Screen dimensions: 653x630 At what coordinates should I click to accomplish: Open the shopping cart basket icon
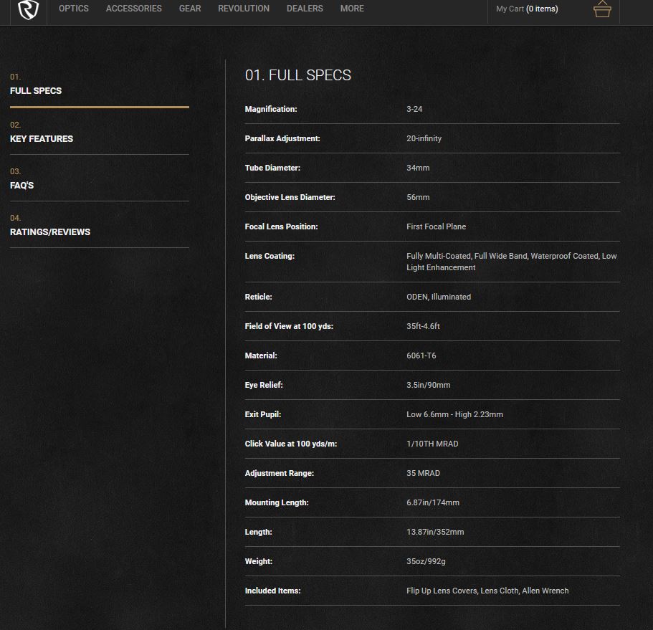click(602, 9)
